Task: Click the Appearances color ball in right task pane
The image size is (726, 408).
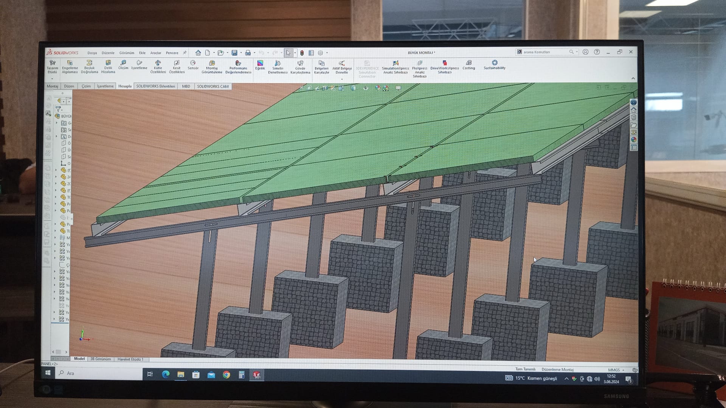Action: click(633, 140)
